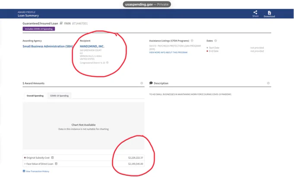Click glossary icon beside Face Value of Direct Loan
The image size is (294, 177).
click(x=56, y=164)
